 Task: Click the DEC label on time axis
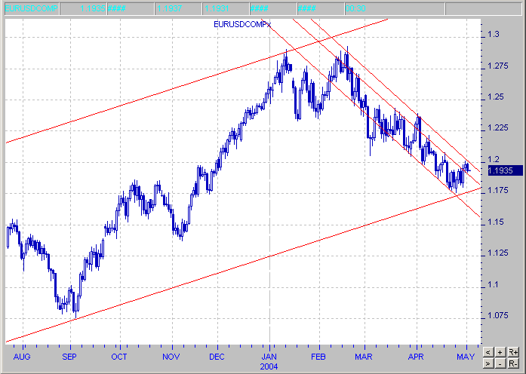[x=217, y=354]
